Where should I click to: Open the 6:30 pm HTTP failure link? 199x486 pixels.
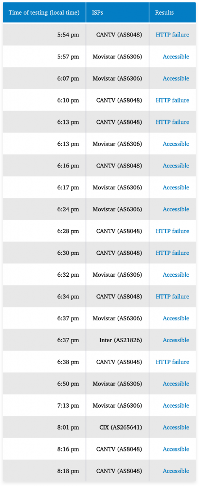pyautogui.click(x=172, y=253)
